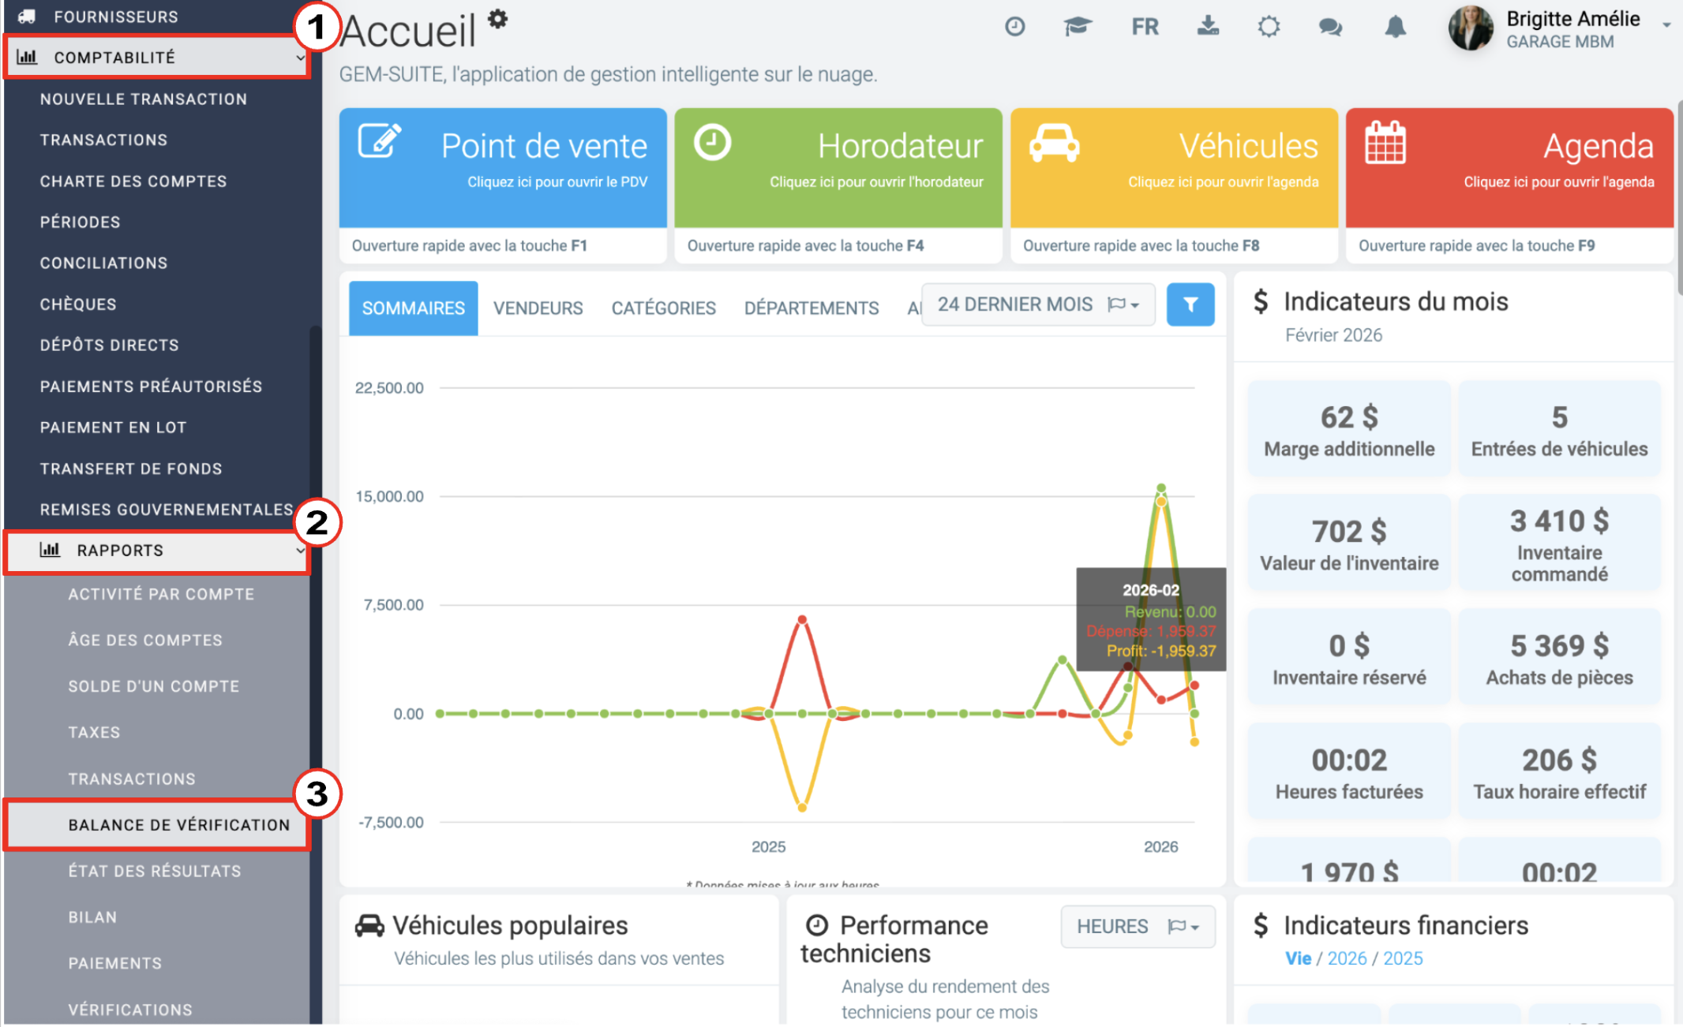Switch to the Catégories tab
Screen dimensions: 1683x1027
664,308
